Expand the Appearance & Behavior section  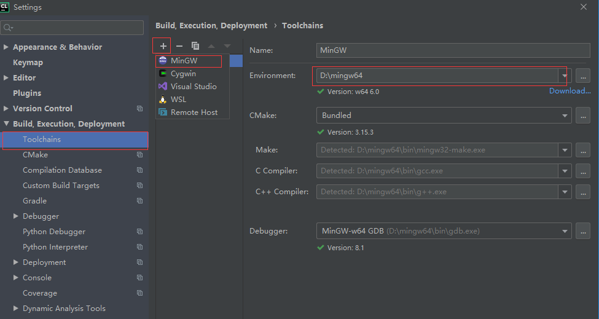pyautogui.click(x=6, y=47)
